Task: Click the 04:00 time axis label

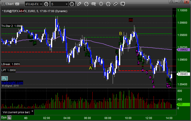Action: click(67, 118)
